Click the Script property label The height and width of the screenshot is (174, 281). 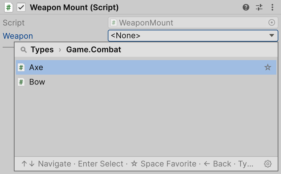click(14, 23)
